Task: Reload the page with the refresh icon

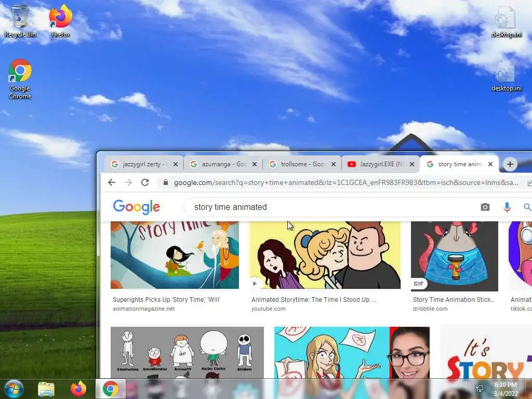Action: pyautogui.click(x=145, y=182)
